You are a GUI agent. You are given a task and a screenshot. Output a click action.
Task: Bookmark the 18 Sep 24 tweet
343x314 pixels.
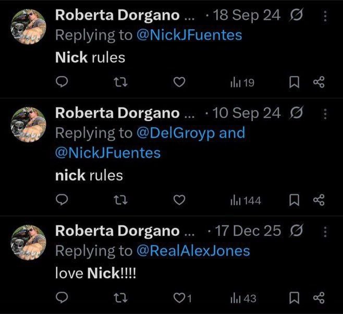tap(295, 82)
